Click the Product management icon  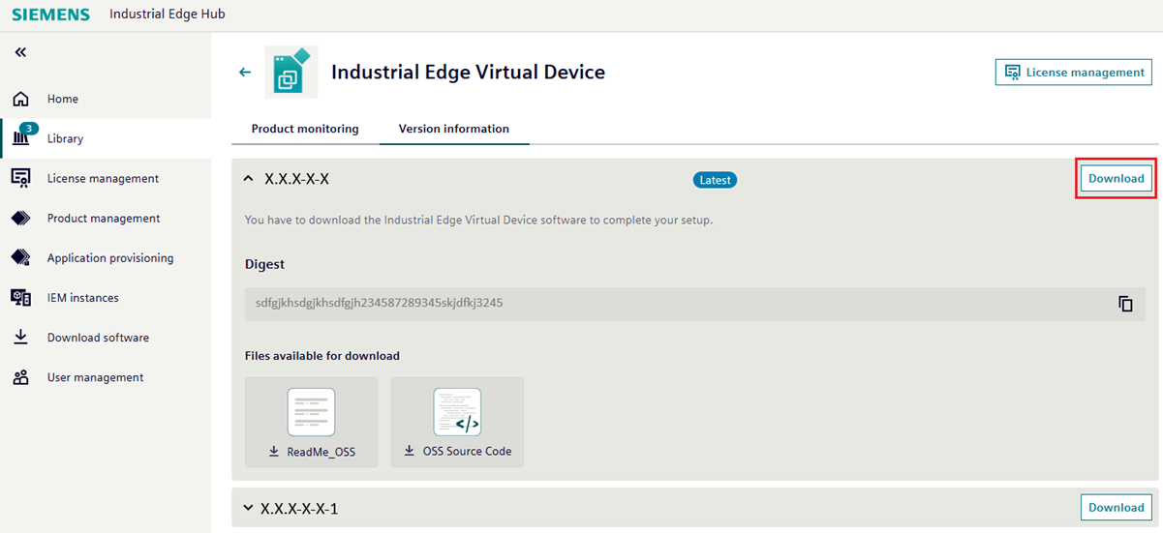[20, 219]
